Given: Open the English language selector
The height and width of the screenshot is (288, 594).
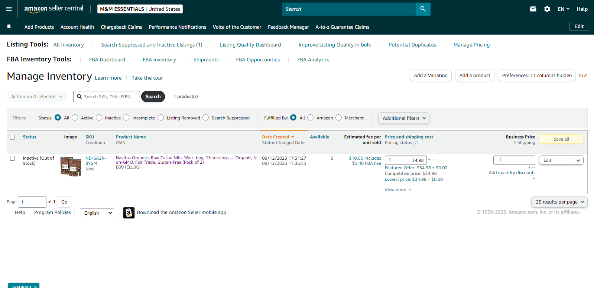Looking at the screenshot, I should click(97, 213).
